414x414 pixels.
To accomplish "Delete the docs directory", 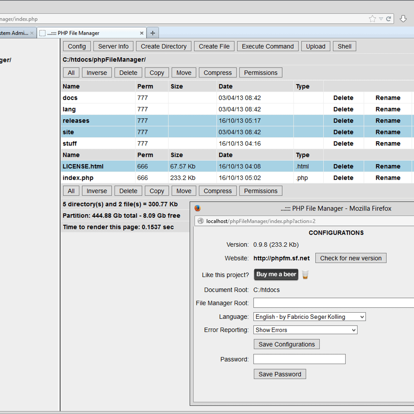I will (x=343, y=98).
